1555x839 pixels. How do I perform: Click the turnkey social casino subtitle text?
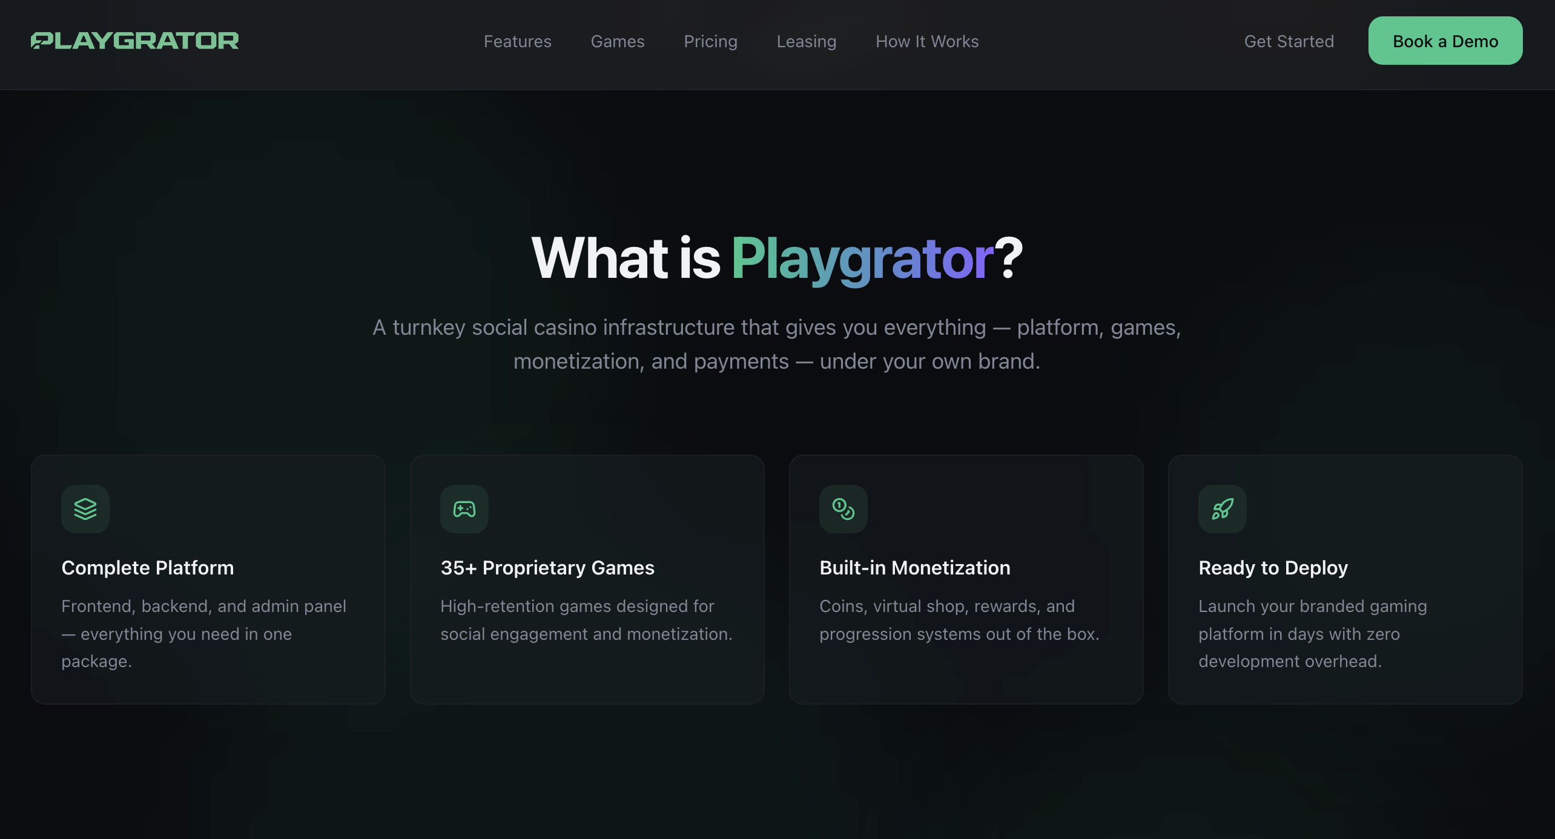(x=777, y=344)
